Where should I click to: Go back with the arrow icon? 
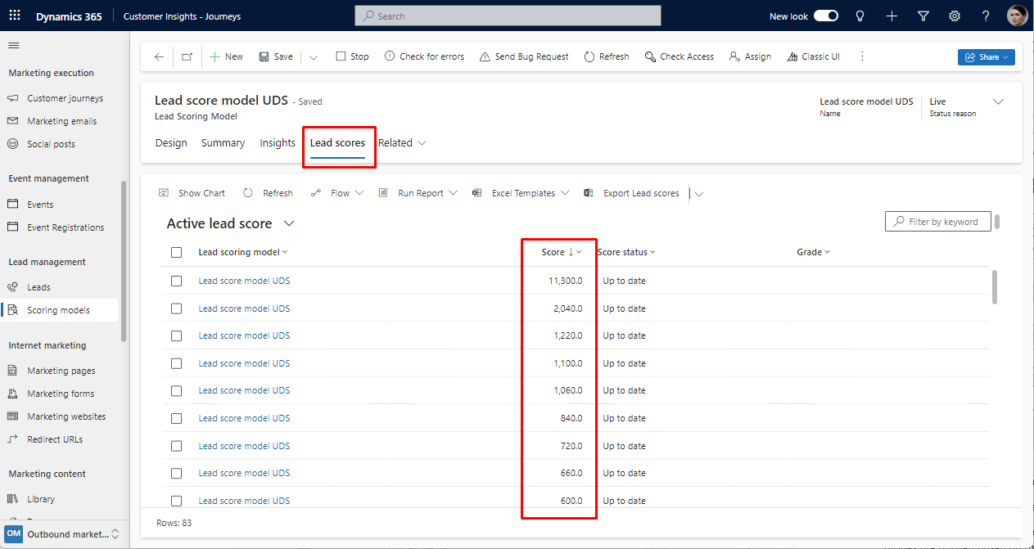click(x=159, y=56)
